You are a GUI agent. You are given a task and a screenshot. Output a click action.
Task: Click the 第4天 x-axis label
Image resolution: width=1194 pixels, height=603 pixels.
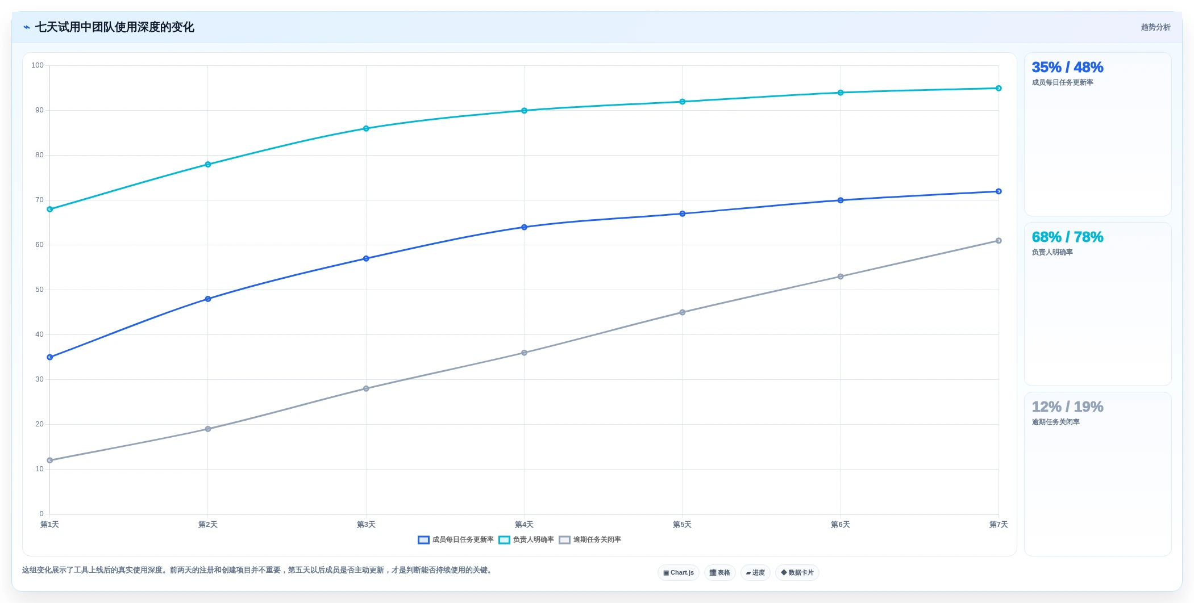click(x=524, y=525)
